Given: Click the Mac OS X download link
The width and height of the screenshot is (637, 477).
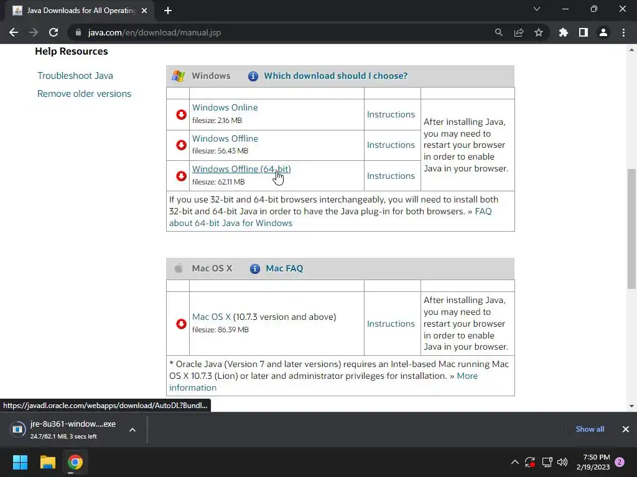Looking at the screenshot, I should pyautogui.click(x=212, y=317).
